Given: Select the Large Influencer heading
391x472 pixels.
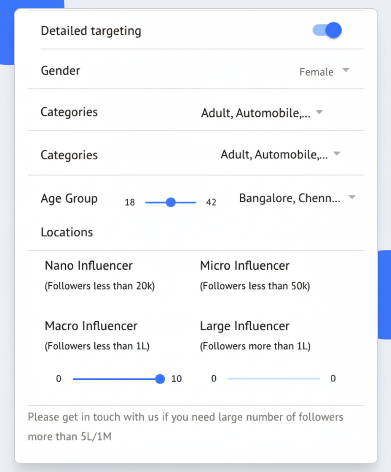Looking at the screenshot, I should point(244,326).
